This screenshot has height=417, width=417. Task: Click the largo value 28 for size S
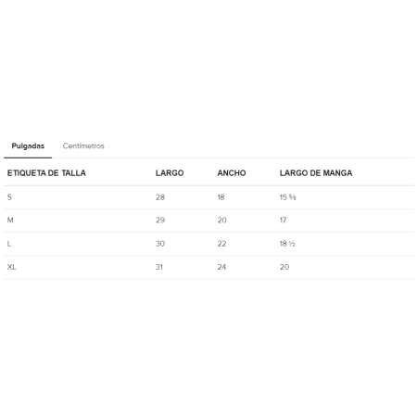point(160,197)
